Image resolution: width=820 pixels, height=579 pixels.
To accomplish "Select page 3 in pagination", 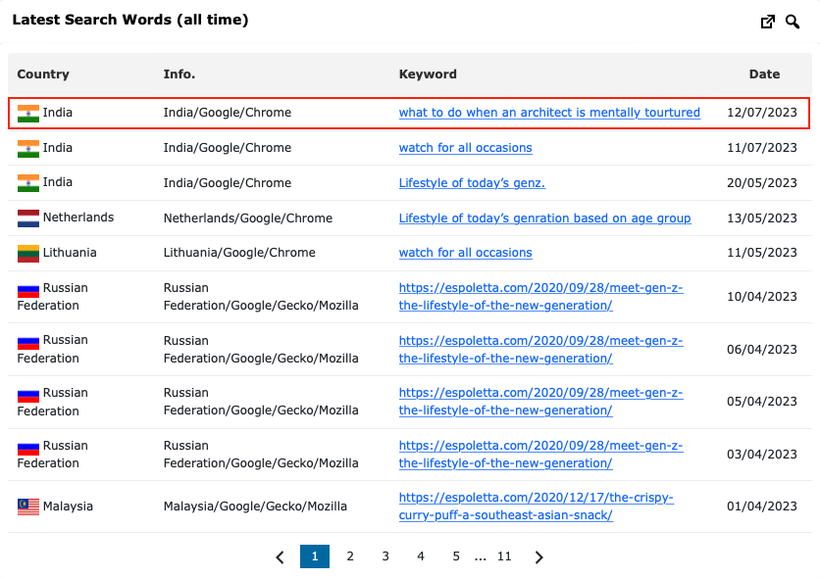I will point(385,556).
